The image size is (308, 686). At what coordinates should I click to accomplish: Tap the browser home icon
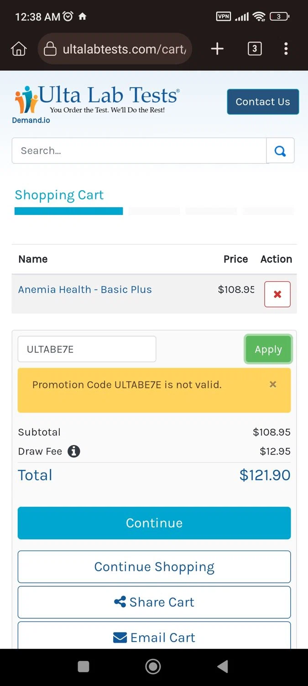(x=19, y=48)
